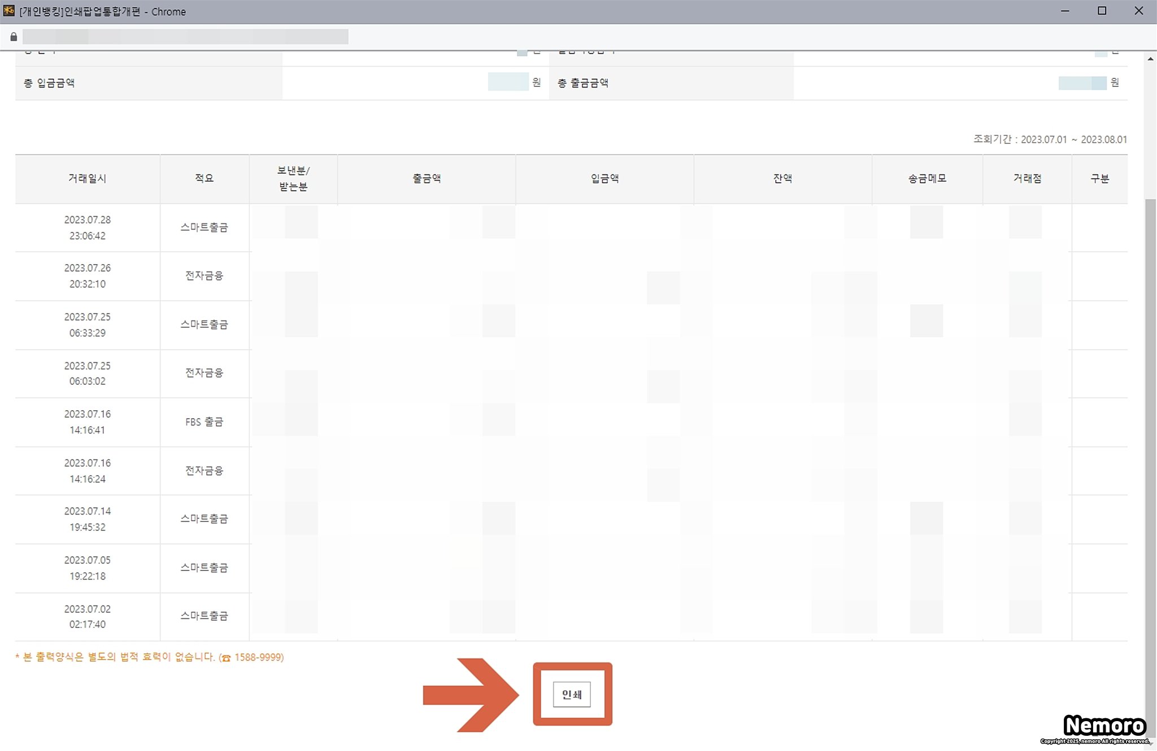Select the 2023.07.02 02:17:40 transaction row
Viewport: 1157px width, 751px height.
pos(87,617)
